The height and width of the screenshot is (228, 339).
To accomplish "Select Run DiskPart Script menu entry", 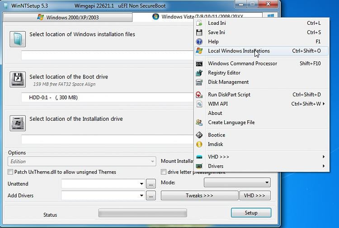I will 262,95.
